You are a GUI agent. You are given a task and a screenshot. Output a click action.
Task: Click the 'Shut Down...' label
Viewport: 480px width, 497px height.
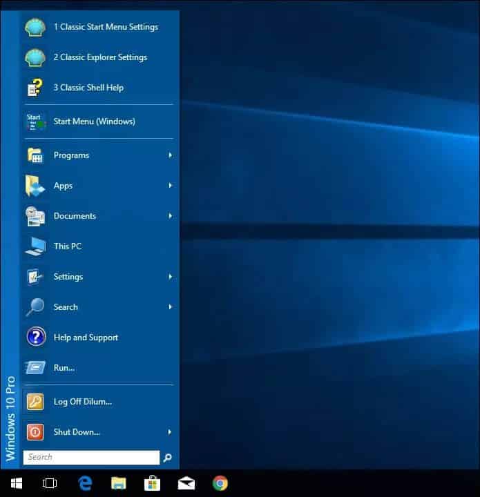click(77, 432)
